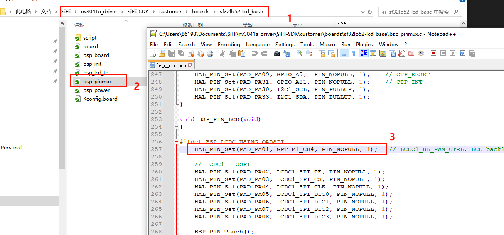This screenshot has width=504, height=235.
Task: Open the Encoding menu
Action: [229, 45]
